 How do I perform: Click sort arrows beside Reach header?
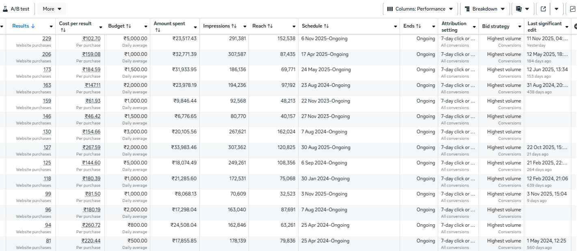[270, 26]
